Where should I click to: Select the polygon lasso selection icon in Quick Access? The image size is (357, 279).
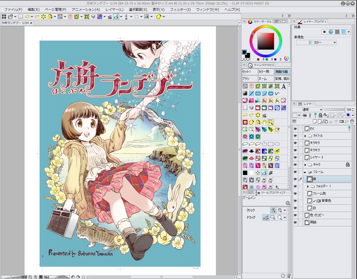tap(264, 144)
